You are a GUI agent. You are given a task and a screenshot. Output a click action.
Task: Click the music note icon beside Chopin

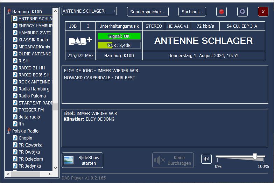pyautogui.click(x=15, y=138)
